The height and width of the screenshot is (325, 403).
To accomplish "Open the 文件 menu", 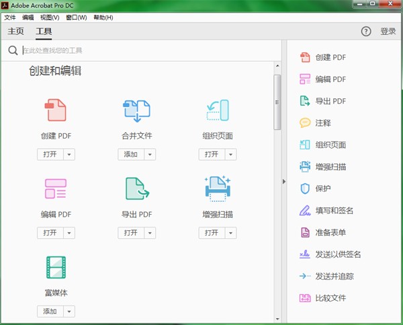I will [10, 17].
